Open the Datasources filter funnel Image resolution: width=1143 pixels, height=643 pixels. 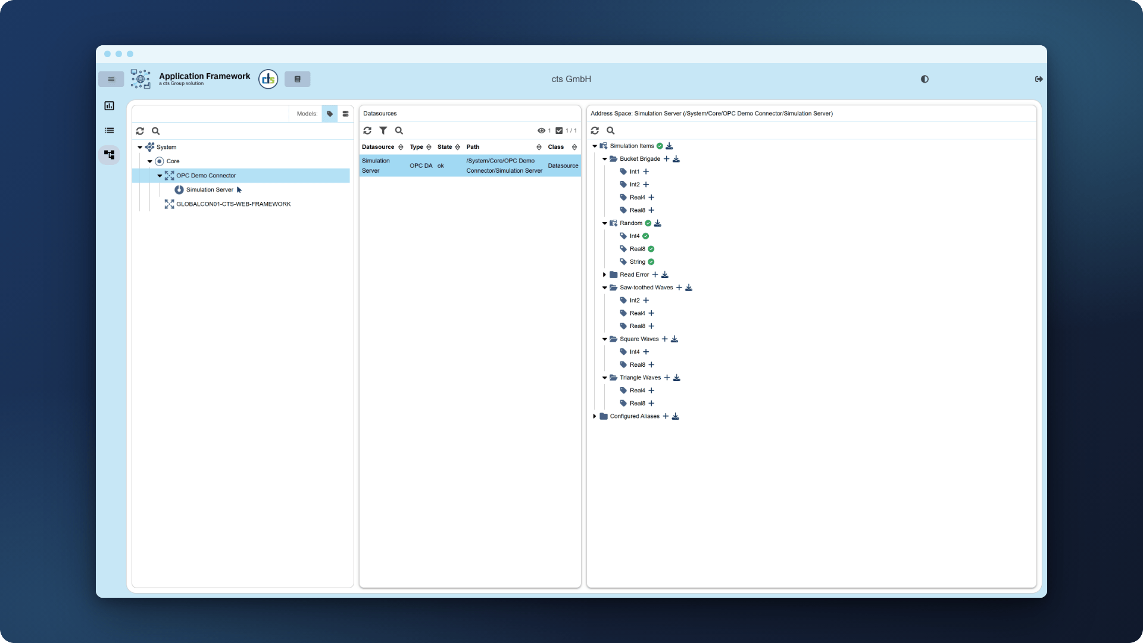383,130
